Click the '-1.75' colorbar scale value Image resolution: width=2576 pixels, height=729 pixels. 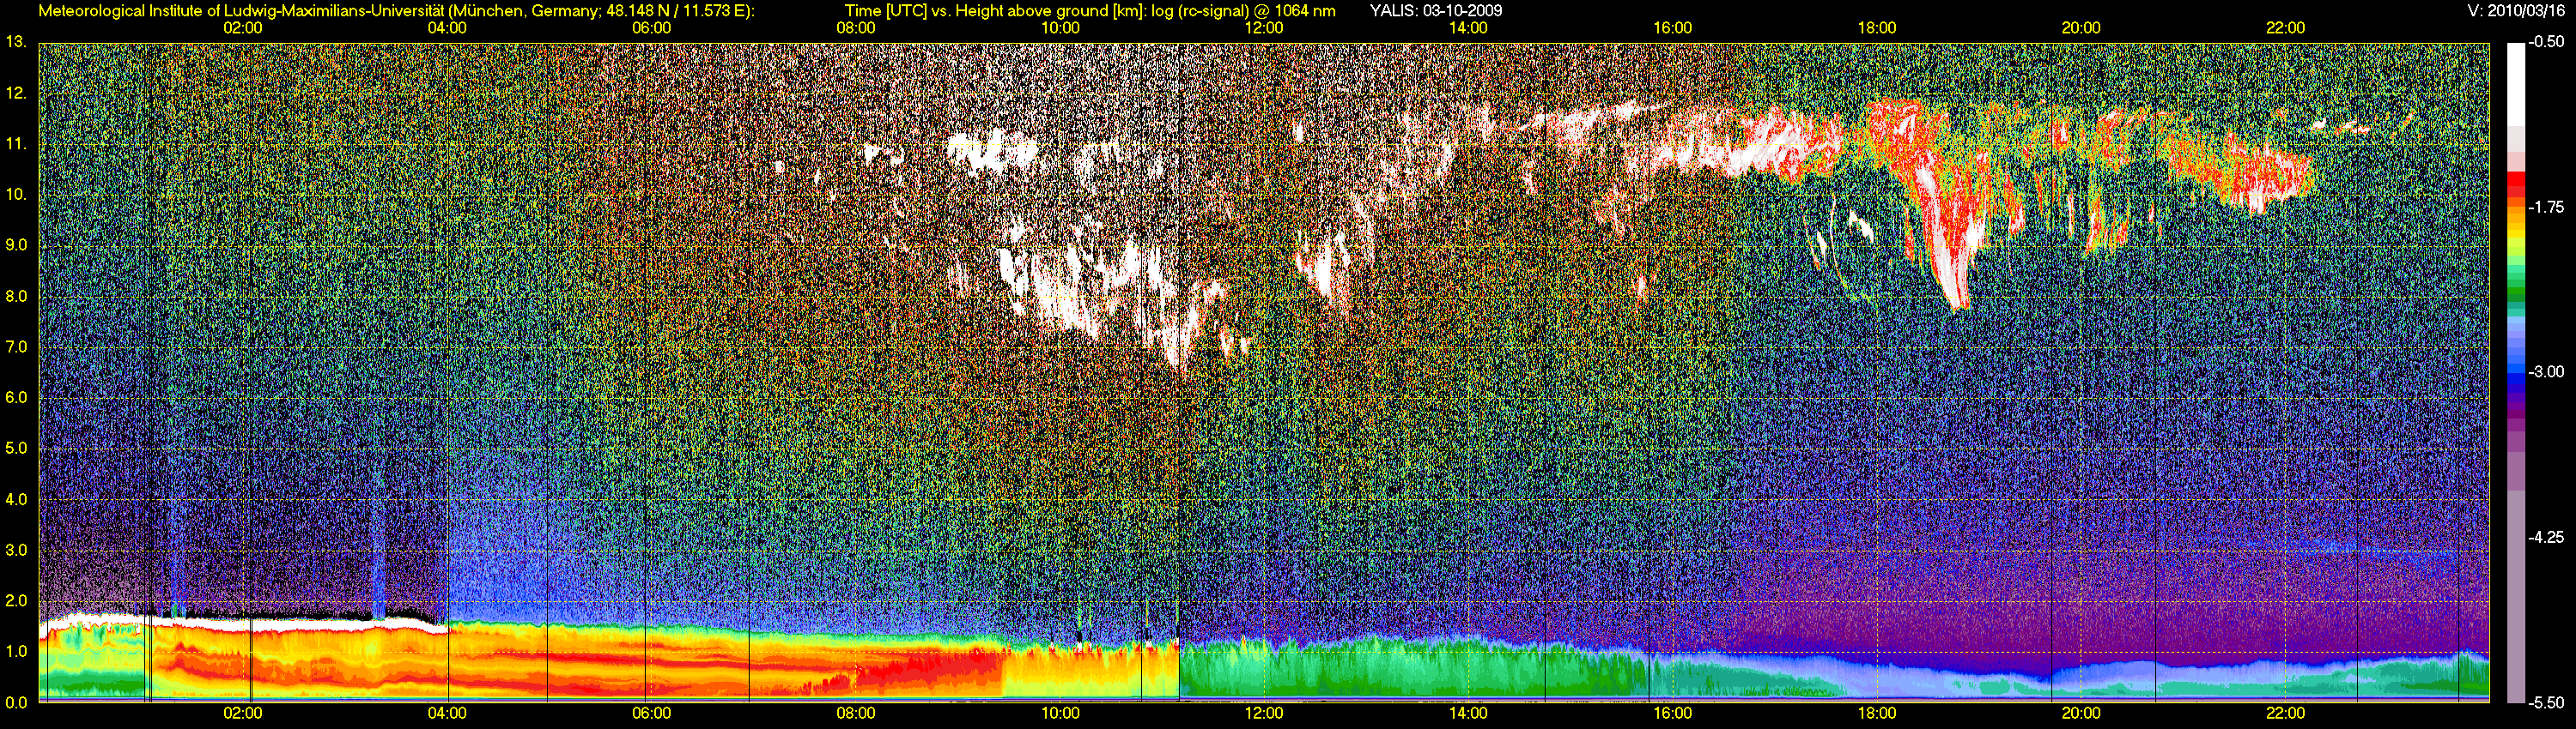point(2546,207)
